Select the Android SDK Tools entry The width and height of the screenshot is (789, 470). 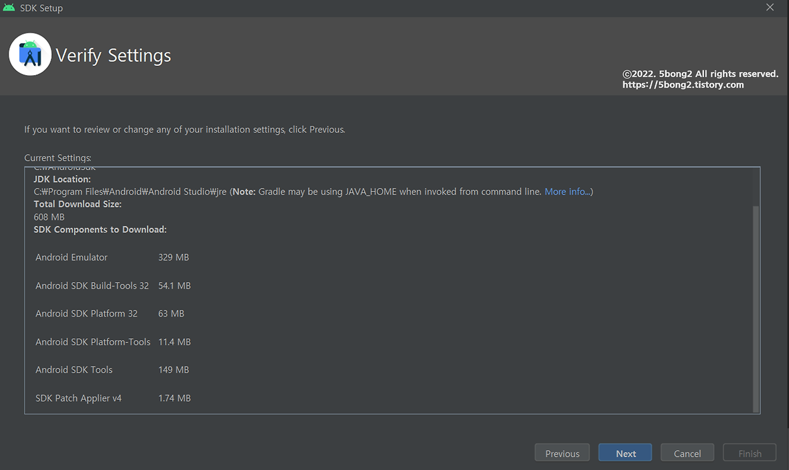coord(74,370)
